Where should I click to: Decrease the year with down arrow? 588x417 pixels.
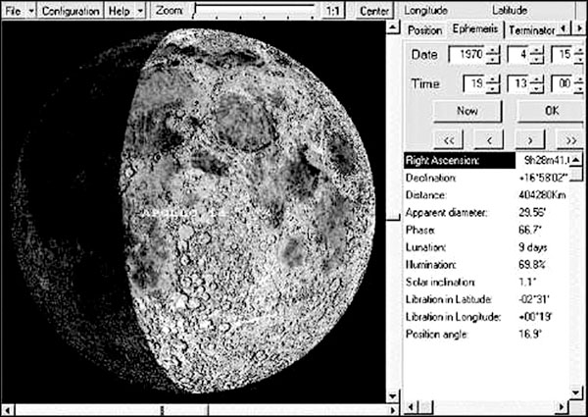tap(493, 59)
